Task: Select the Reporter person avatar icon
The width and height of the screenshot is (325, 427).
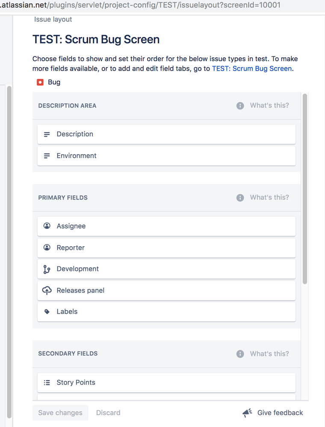Action: 47,247
